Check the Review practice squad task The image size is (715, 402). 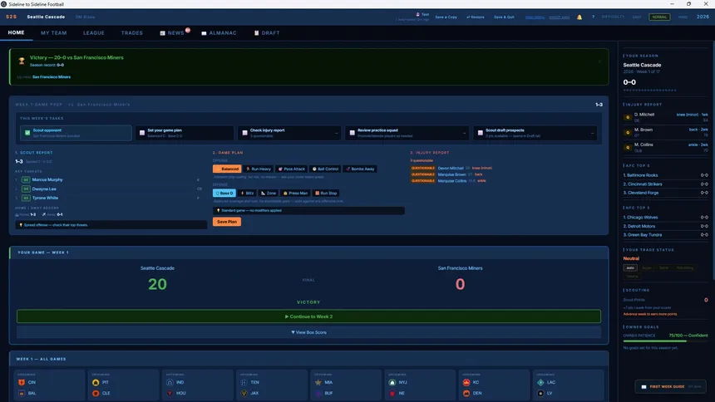pos(352,133)
